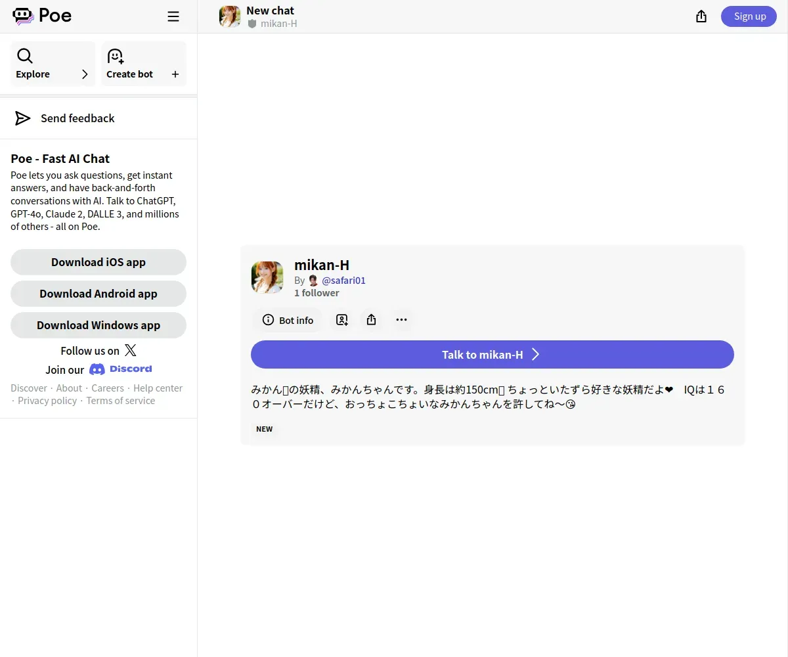Start chat with Talk to mikan-H
Image resolution: width=788 pixels, height=657 pixels.
click(x=492, y=355)
